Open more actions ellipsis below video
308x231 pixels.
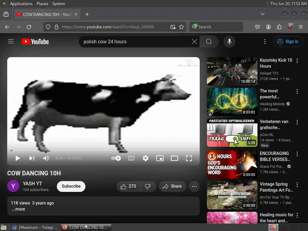(194, 186)
